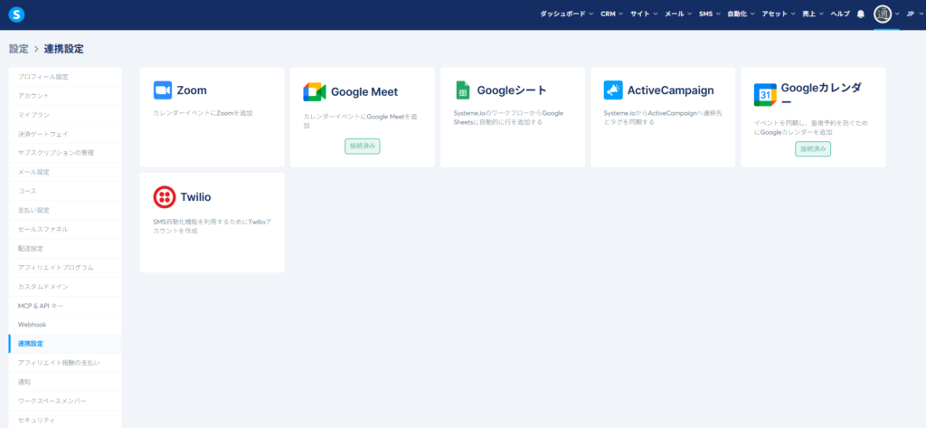926x428 pixels.
Task: Click the Google Sheets icon
Action: click(x=462, y=90)
